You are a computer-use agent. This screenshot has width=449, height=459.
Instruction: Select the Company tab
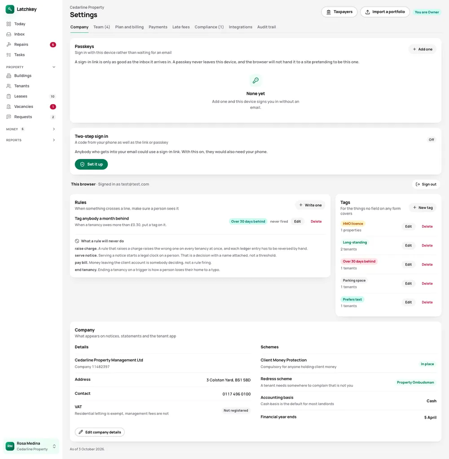coord(79,27)
